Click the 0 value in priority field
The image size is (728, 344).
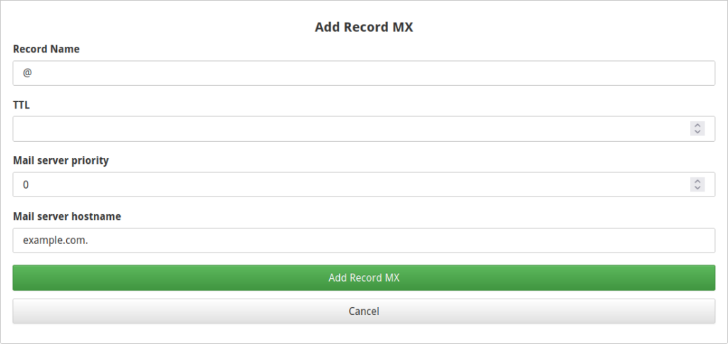click(26, 184)
